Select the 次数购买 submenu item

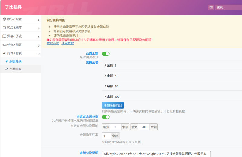pos(21,69)
